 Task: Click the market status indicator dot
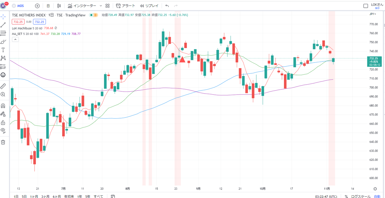pyautogui.click(x=91, y=15)
